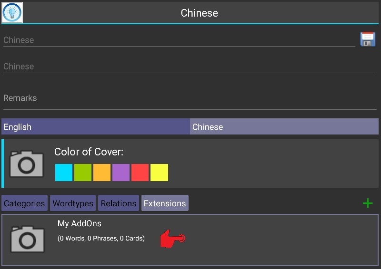This screenshot has width=381, height=269.
Task: Open the Wordtypes tab
Action: click(x=73, y=203)
